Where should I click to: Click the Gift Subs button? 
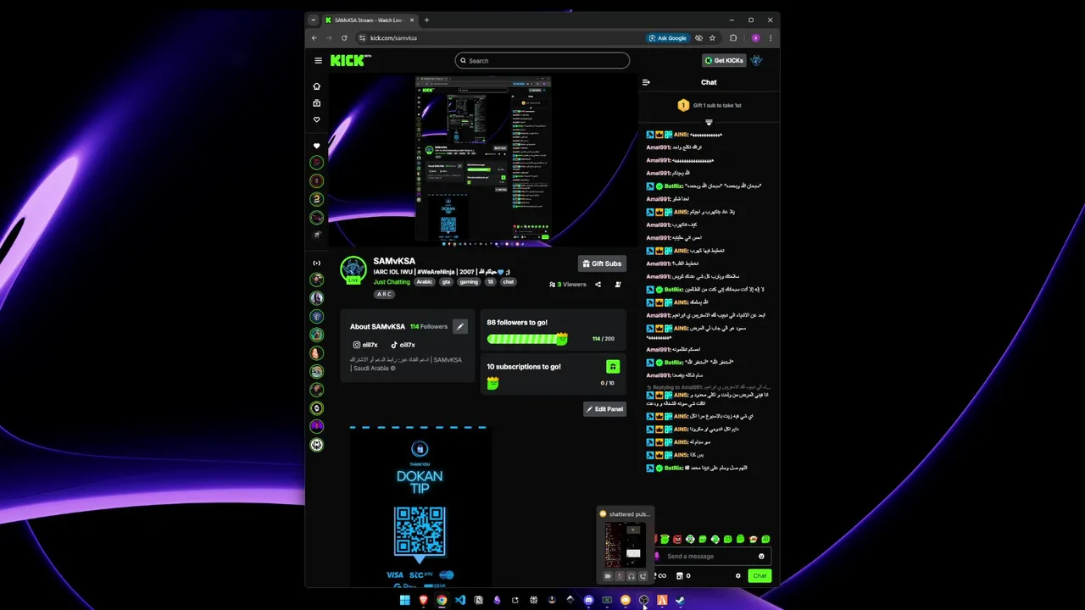602,263
